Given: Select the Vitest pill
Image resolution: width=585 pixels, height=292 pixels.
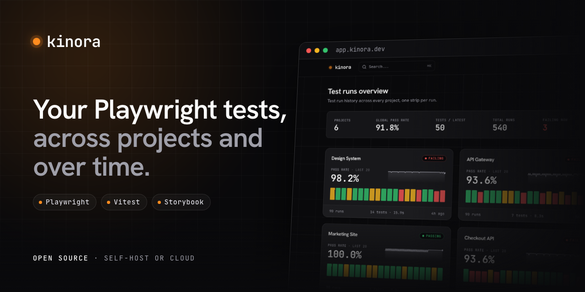Looking at the screenshot, I should point(124,202).
